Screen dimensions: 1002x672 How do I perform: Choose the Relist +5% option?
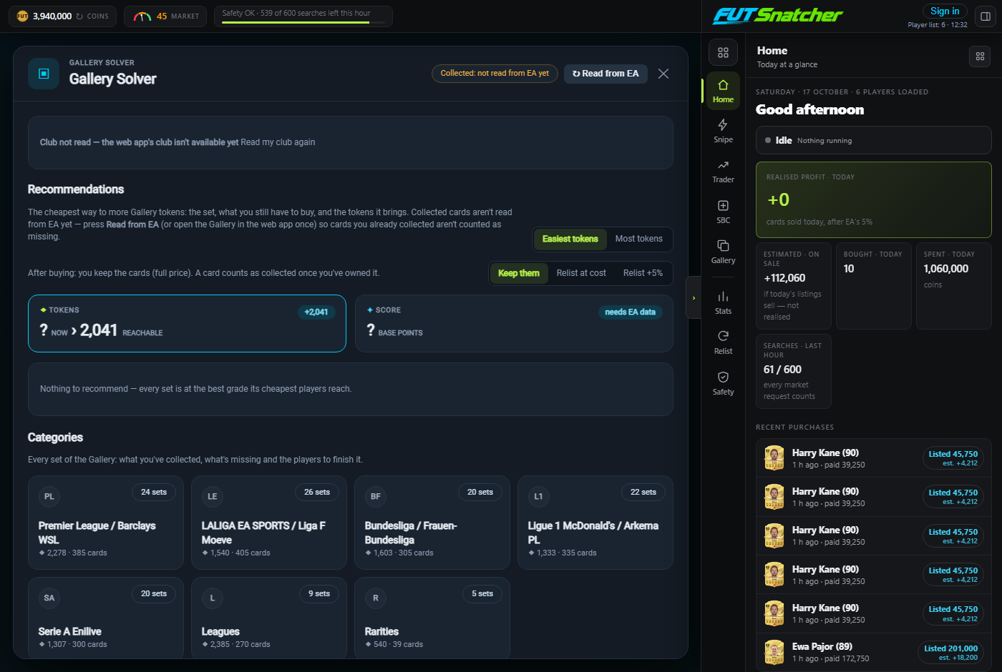click(x=643, y=273)
